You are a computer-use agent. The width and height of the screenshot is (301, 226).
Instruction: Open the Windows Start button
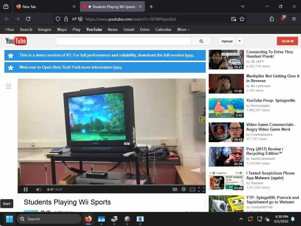coord(9,219)
